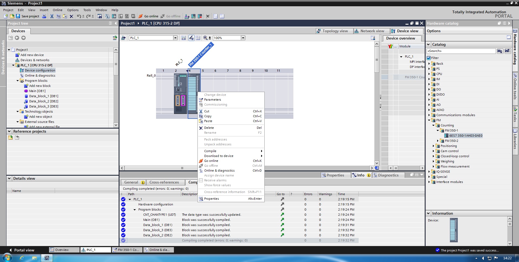Viewport: 519px width, 262px height.
Task: Click the back arrow in the Project tree
Action: [17, 38]
